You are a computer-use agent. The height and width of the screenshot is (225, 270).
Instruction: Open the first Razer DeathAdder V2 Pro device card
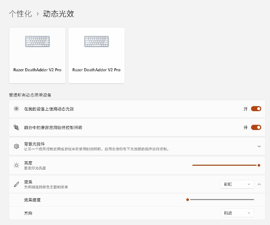pyautogui.click(x=37, y=55)
